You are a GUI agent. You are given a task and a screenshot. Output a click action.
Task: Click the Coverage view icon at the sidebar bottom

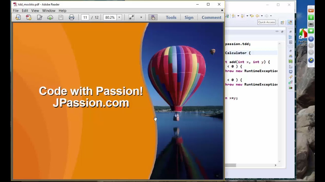tap(291, 88)
